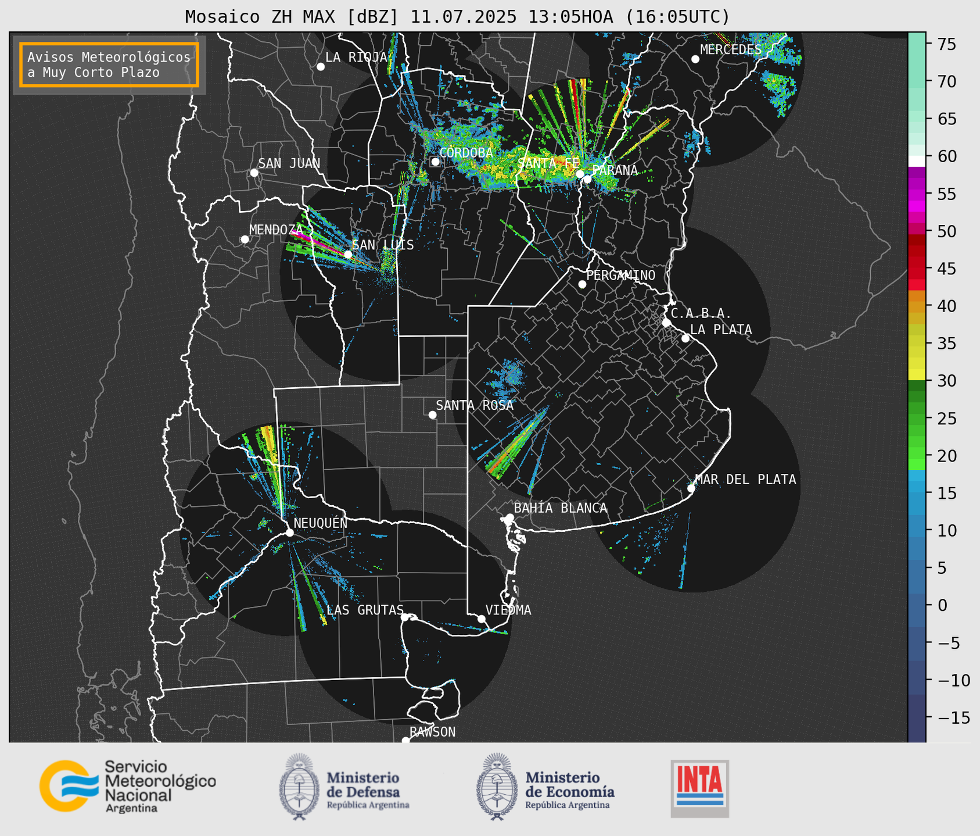
Task: Click the yellow 30 dBZ color band
Action: tap(917, 375)
